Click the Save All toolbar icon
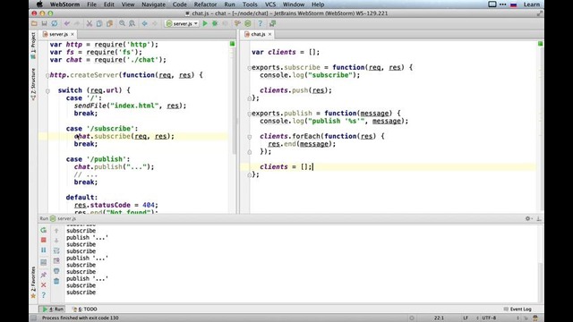This screenshot has width=573, height=322. tap(44, 23)
